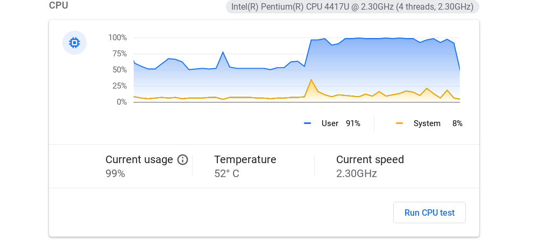Click the 50% axis label on chart
Image resolution: width=553 pixels, height=249 pixels.
(x=119, y=70)
